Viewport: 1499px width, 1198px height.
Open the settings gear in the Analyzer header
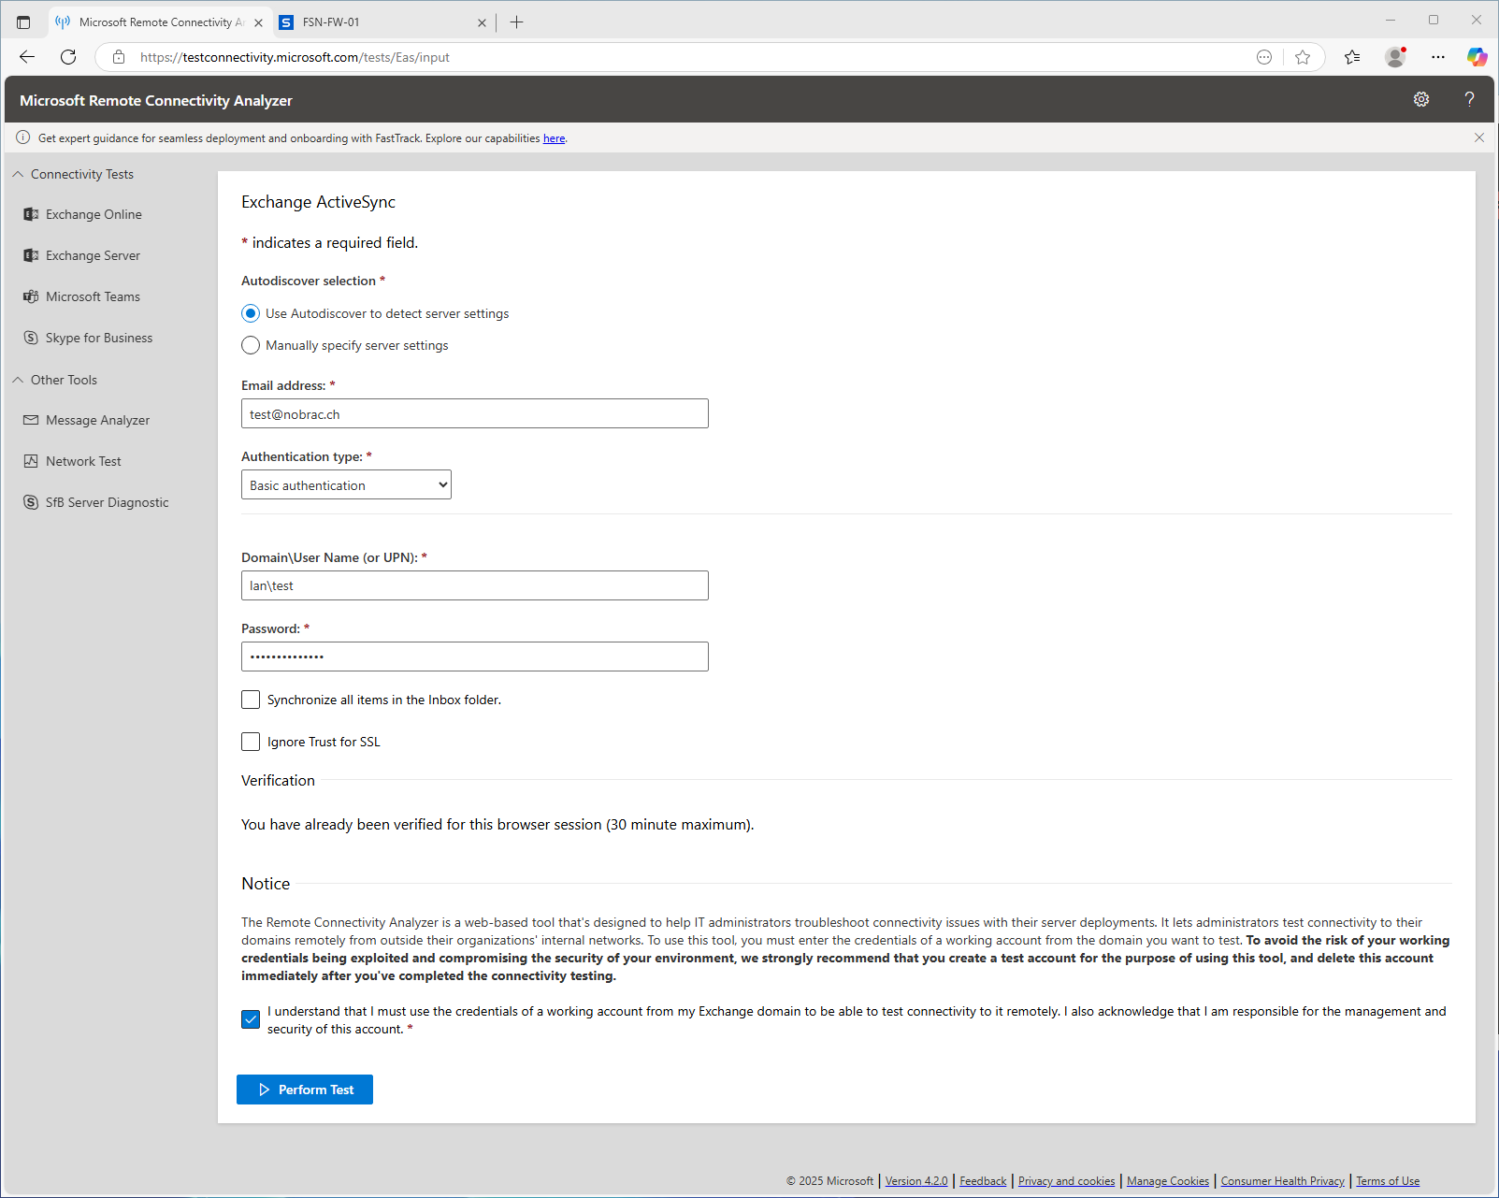tap(1421, 99)
